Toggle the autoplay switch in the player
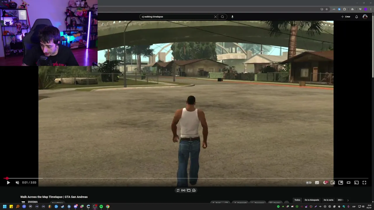The width and height of the screenshot is (374, 210). tap(309, 183)
